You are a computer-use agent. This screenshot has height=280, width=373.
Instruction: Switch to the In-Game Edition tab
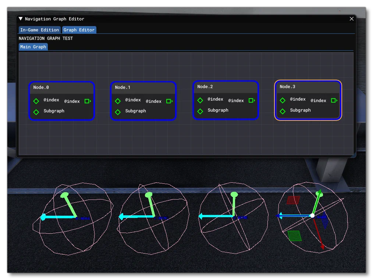(x=39, y=30)
